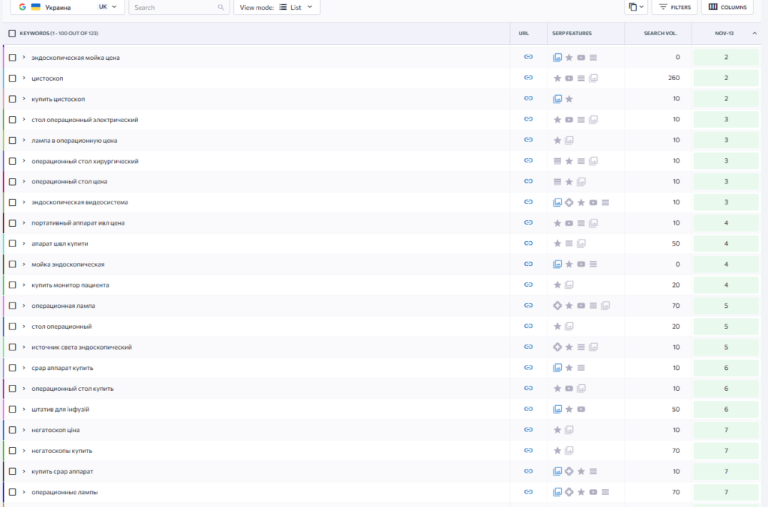The height and width of the screenshot is (507, 768).
Task: Click the pink color marker for штатив для інфузій
Action: (4, 409)
